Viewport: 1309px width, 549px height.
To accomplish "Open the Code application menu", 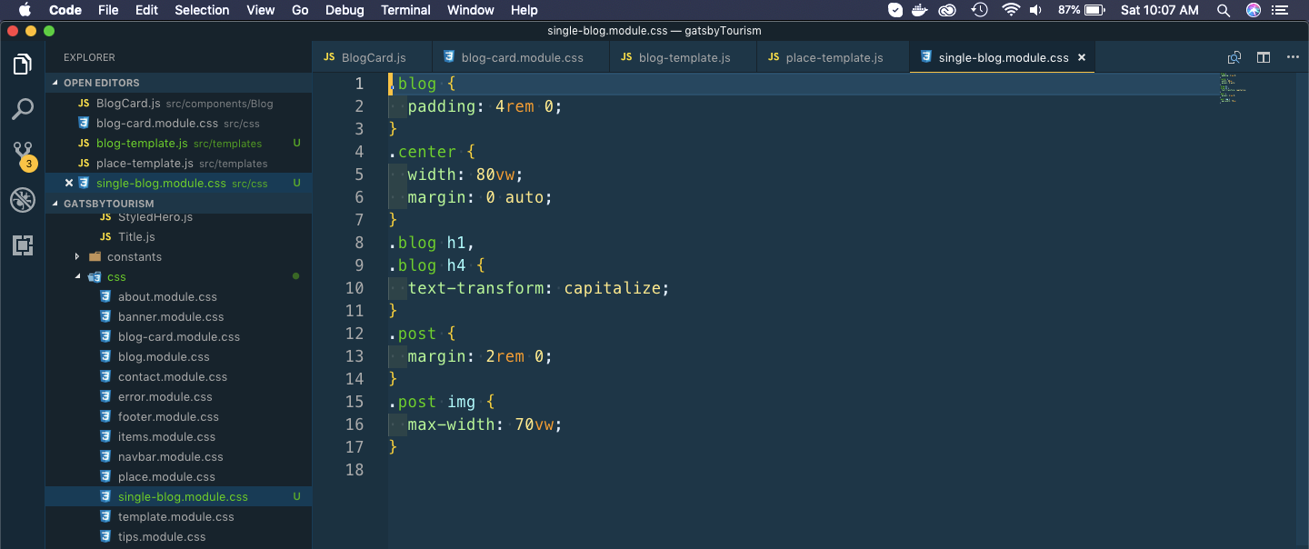I will (x=65, y=10).
